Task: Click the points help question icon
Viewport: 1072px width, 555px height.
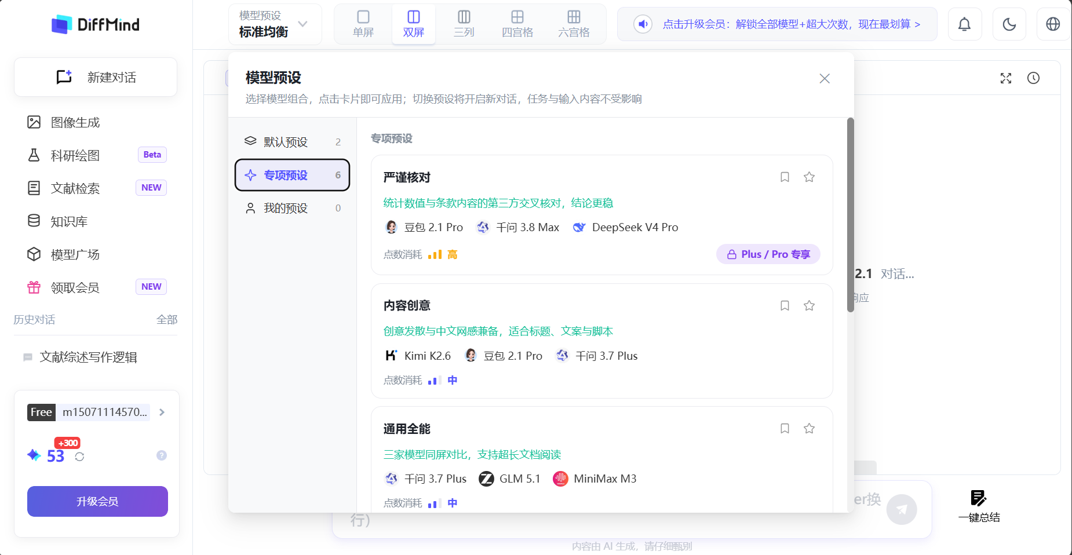Action: [162, 455]
